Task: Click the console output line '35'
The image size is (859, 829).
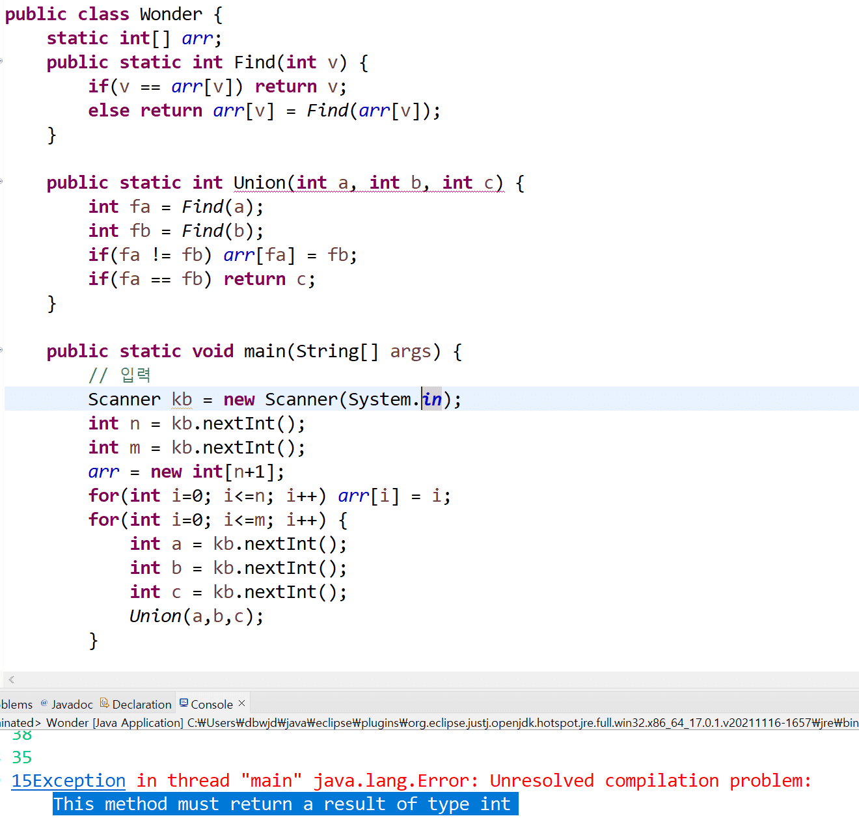Action: pyautogui.click(x=21, y=757)
